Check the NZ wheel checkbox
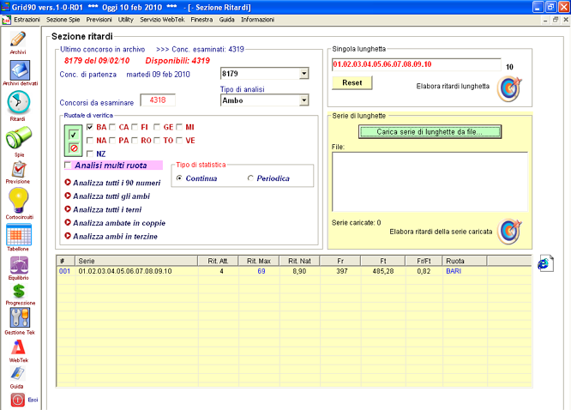This screenshot has height=410, width=571. coord(90,154)
